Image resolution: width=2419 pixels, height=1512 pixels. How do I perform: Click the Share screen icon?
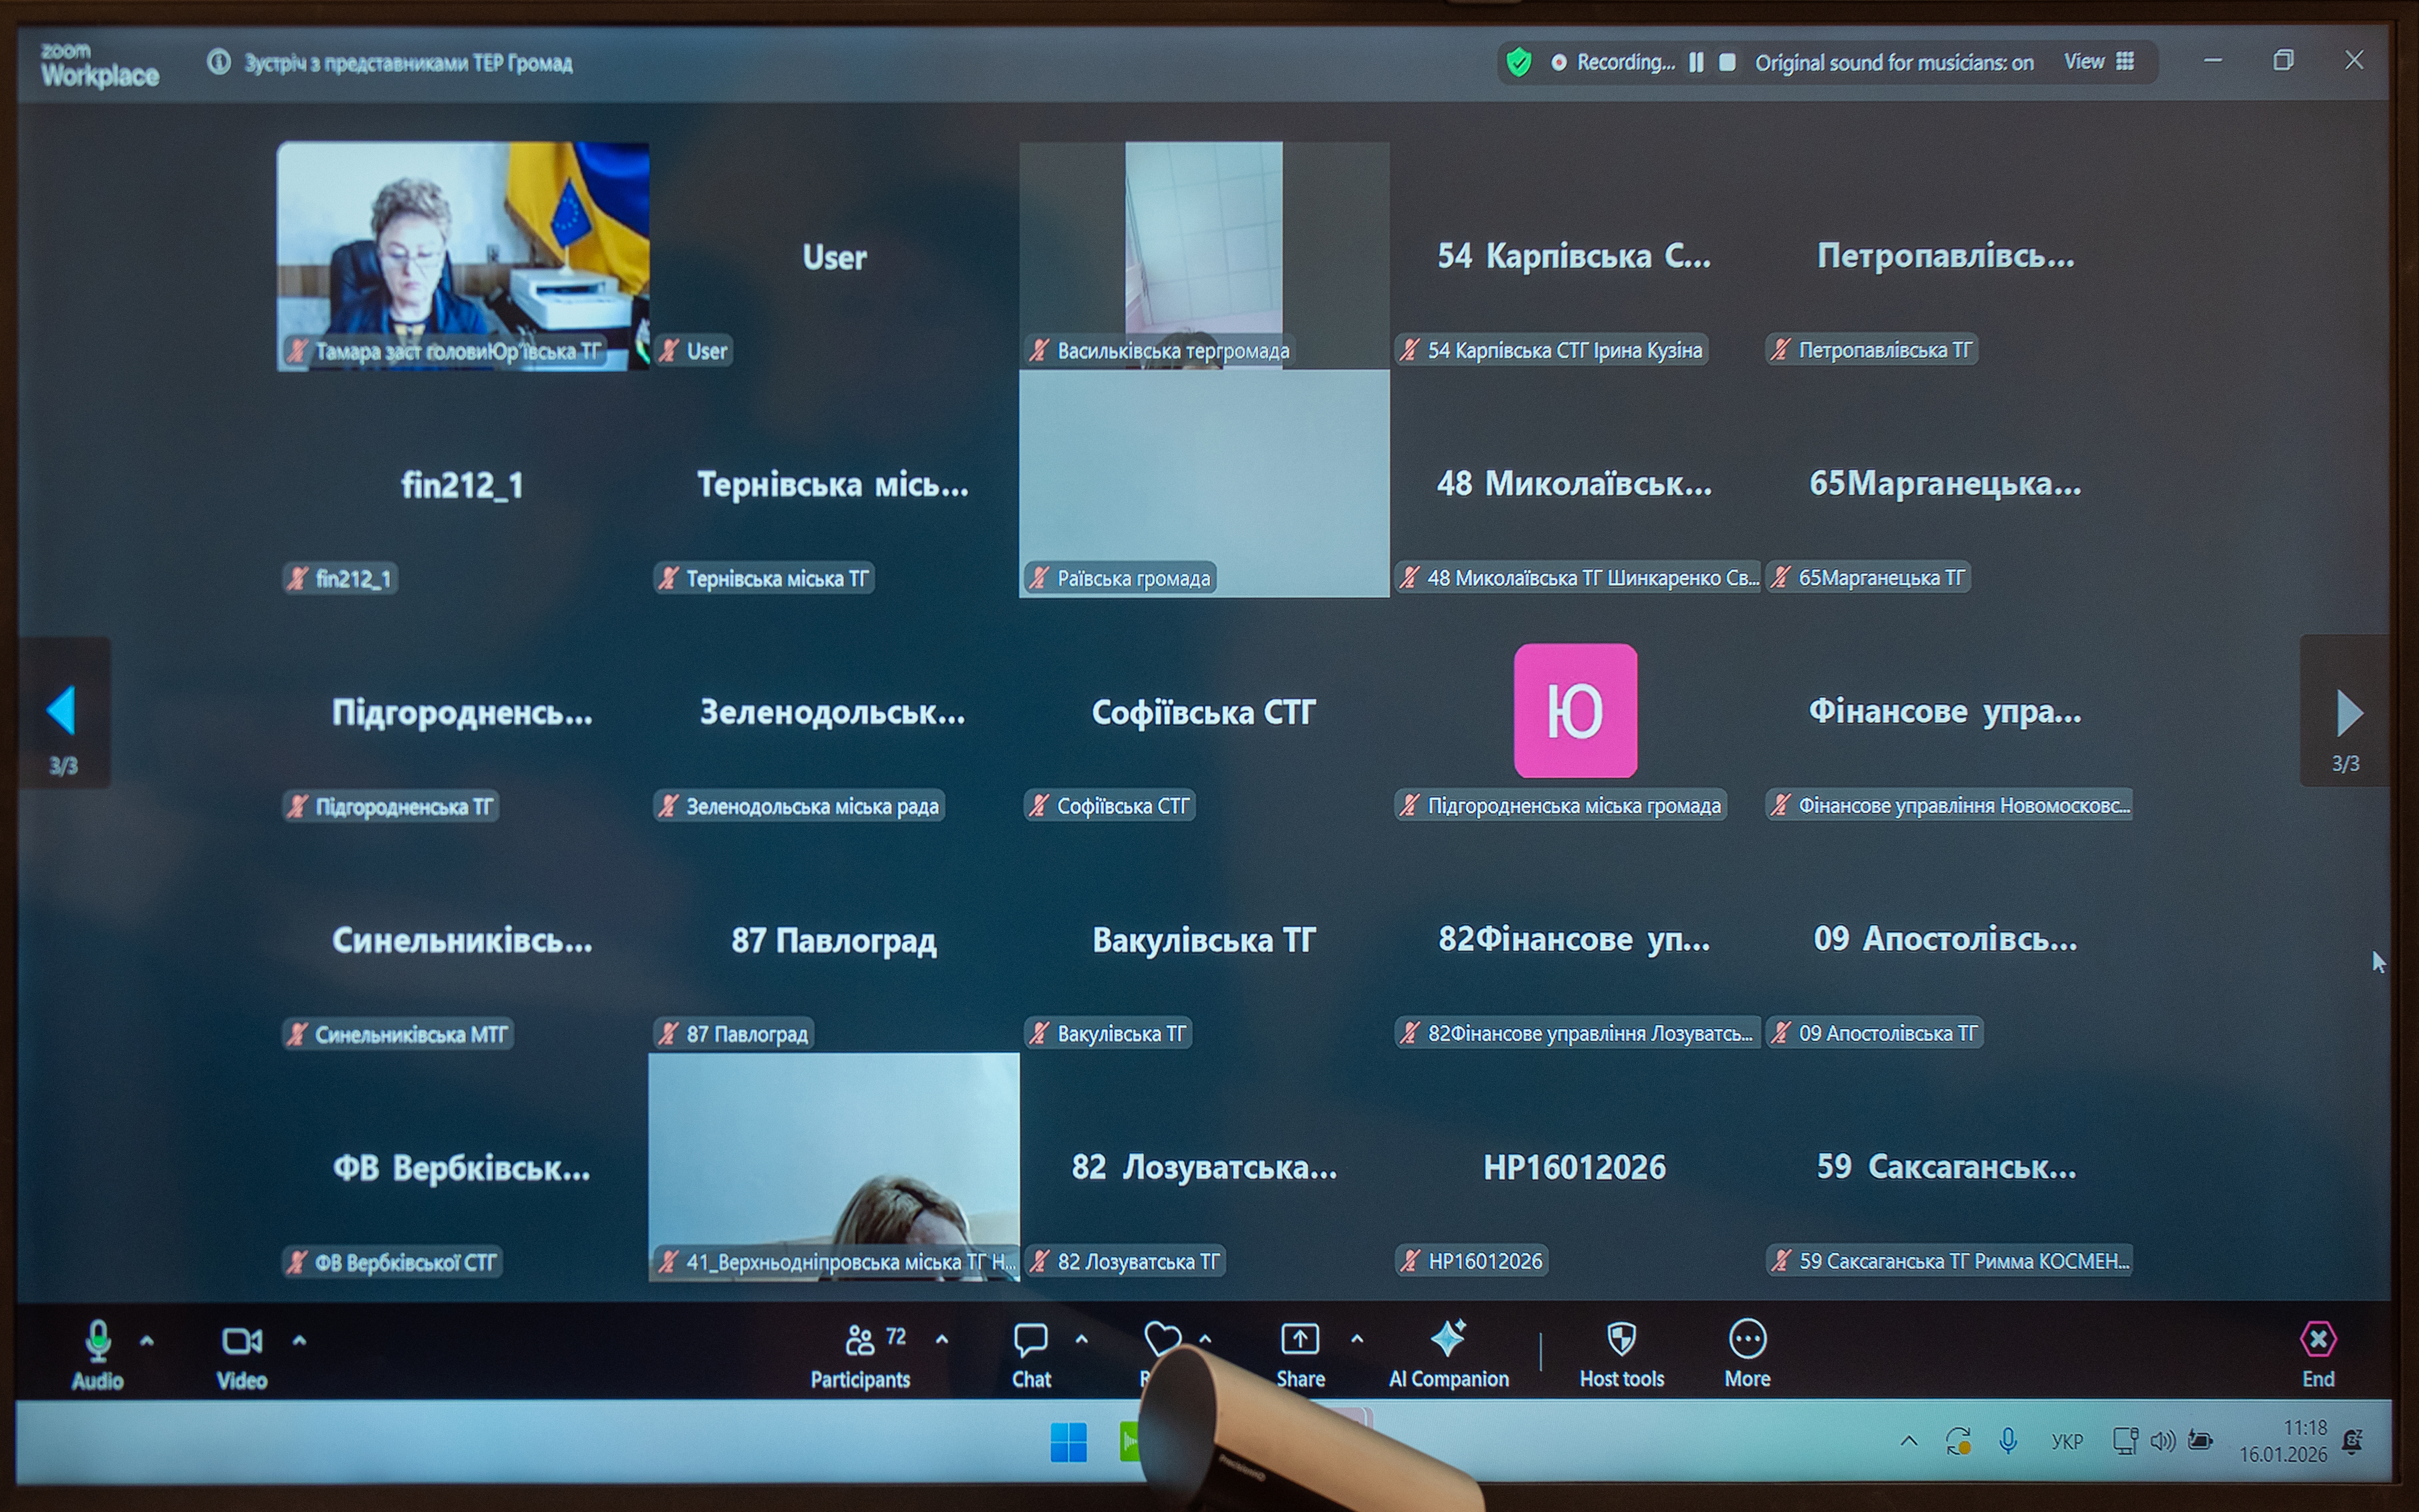tap(1299, 1339)
